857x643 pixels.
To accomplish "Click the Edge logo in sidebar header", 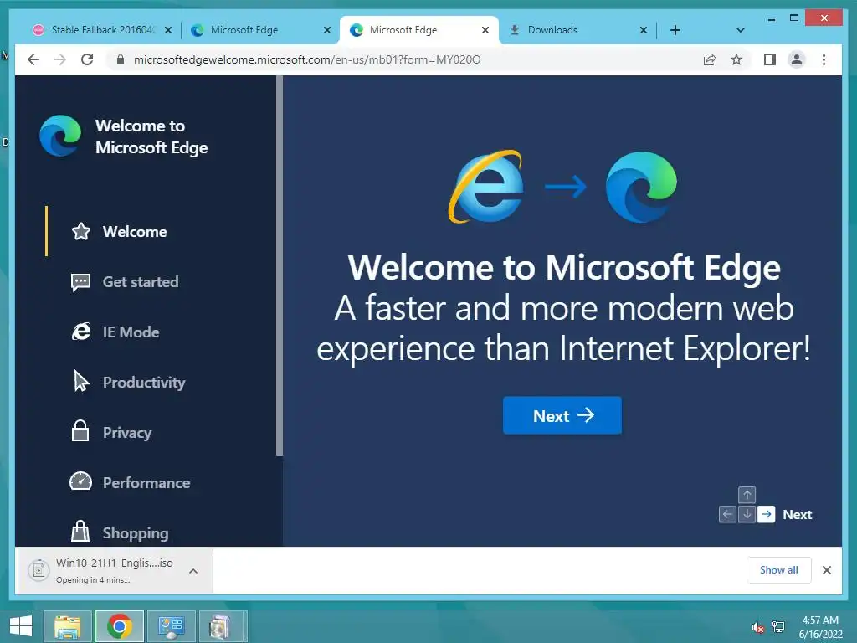I will (60, 136).
